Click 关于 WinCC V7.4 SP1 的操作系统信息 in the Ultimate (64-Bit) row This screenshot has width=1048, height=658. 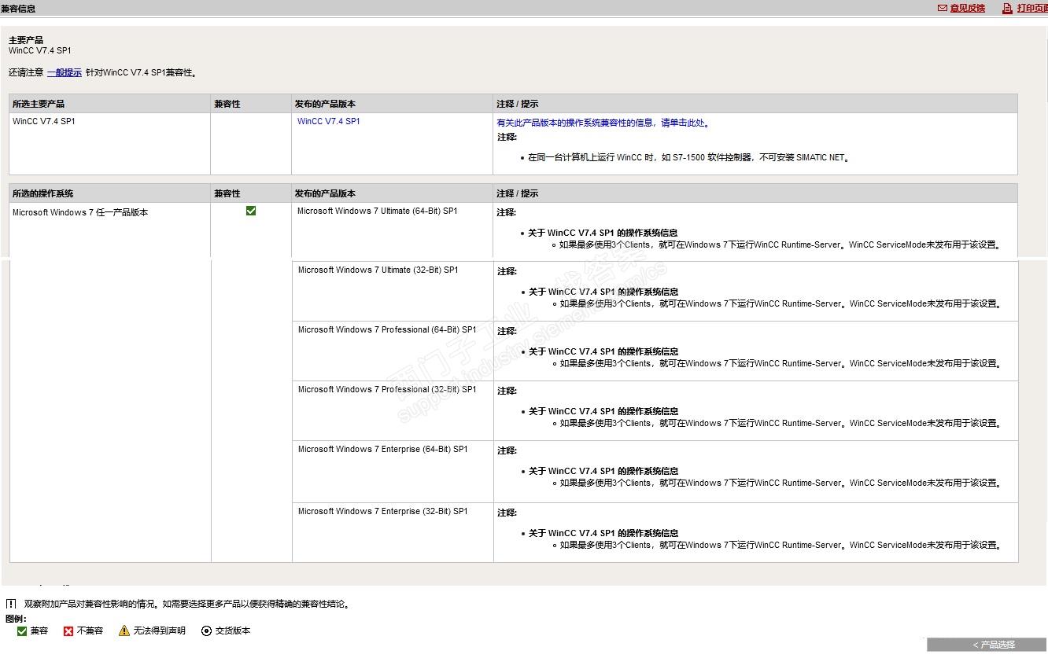click(603, 233)
